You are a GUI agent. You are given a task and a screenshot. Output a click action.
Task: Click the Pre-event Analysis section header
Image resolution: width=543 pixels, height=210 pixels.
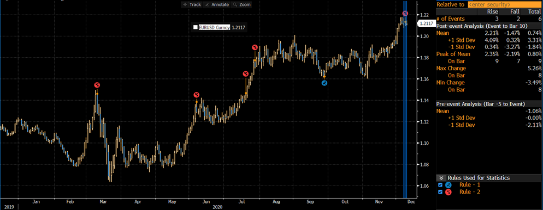(481, 104)
